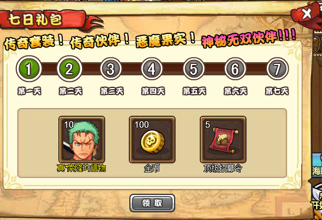
Task: Choose the day 4 gray circle
Action: point(152,69)
